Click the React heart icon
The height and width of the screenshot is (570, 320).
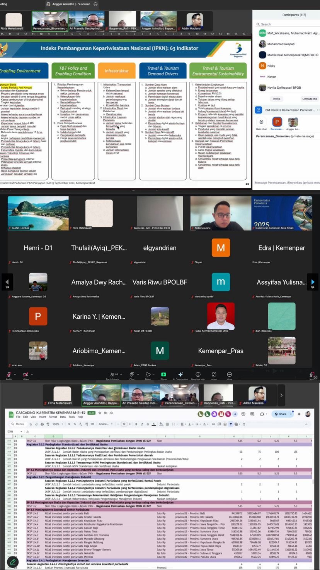click(x=148, y=375)
